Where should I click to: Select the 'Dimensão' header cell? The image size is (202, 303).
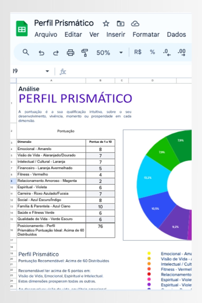(x=51, y=142)
